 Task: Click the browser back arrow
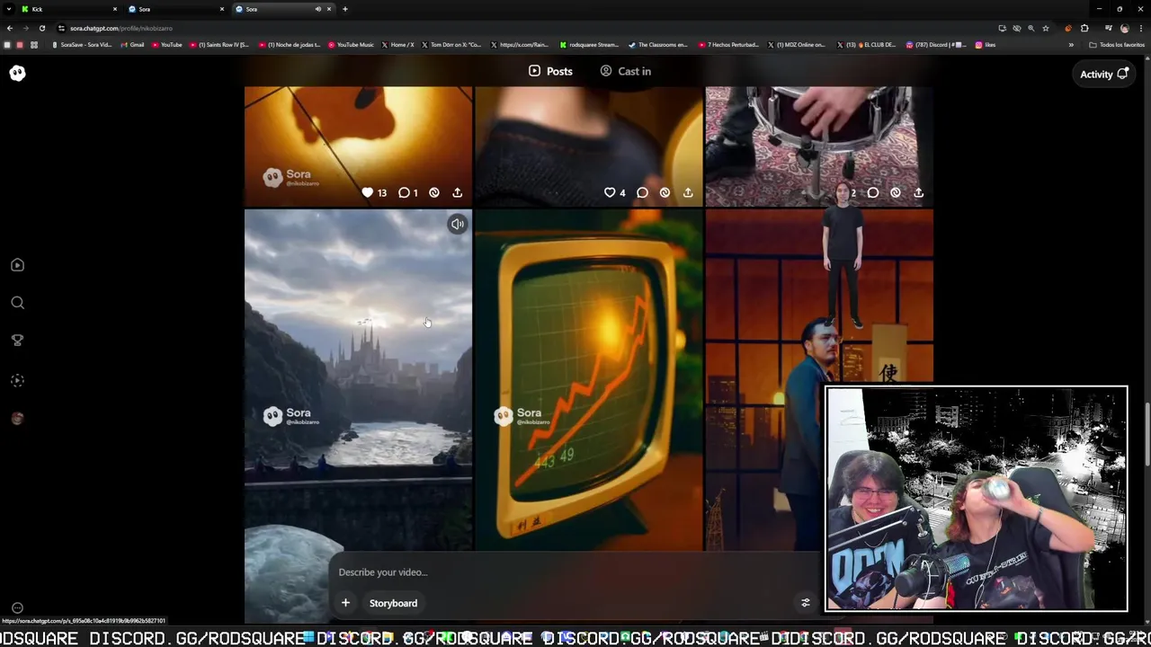coord(10,28)
